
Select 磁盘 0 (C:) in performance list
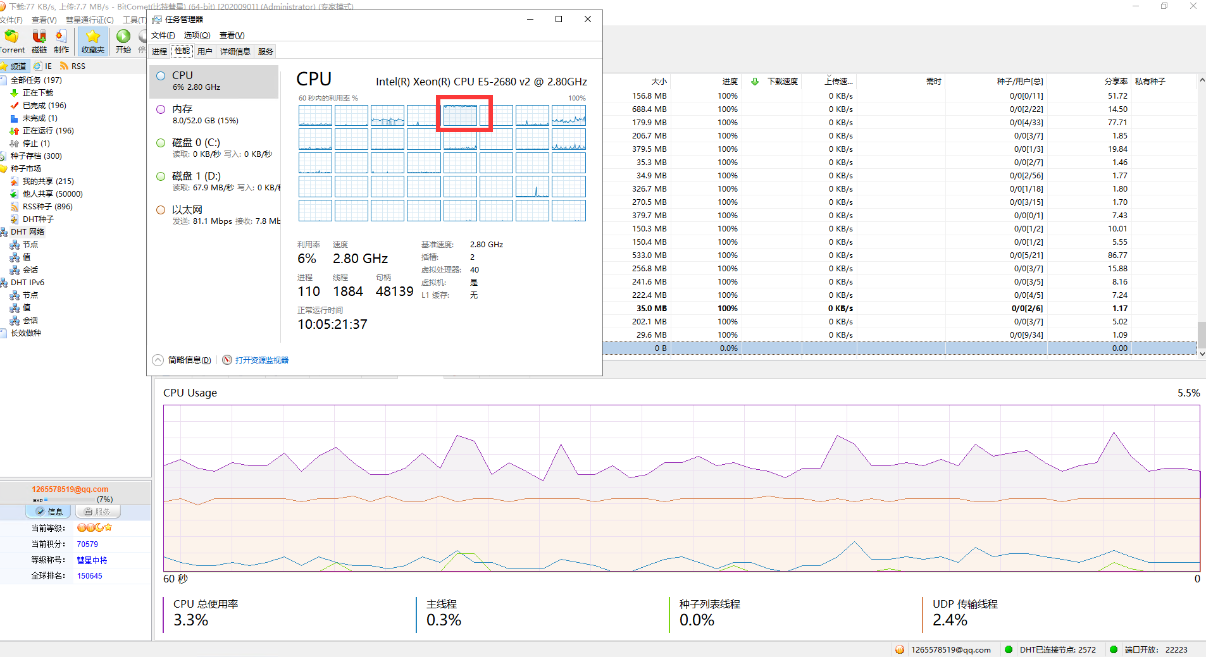[x=214, y=148]
